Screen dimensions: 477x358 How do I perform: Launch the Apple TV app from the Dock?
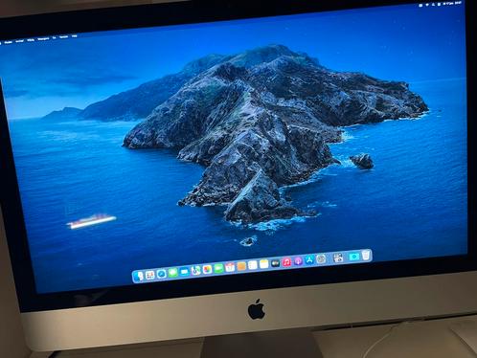click(x=275, y=263)
